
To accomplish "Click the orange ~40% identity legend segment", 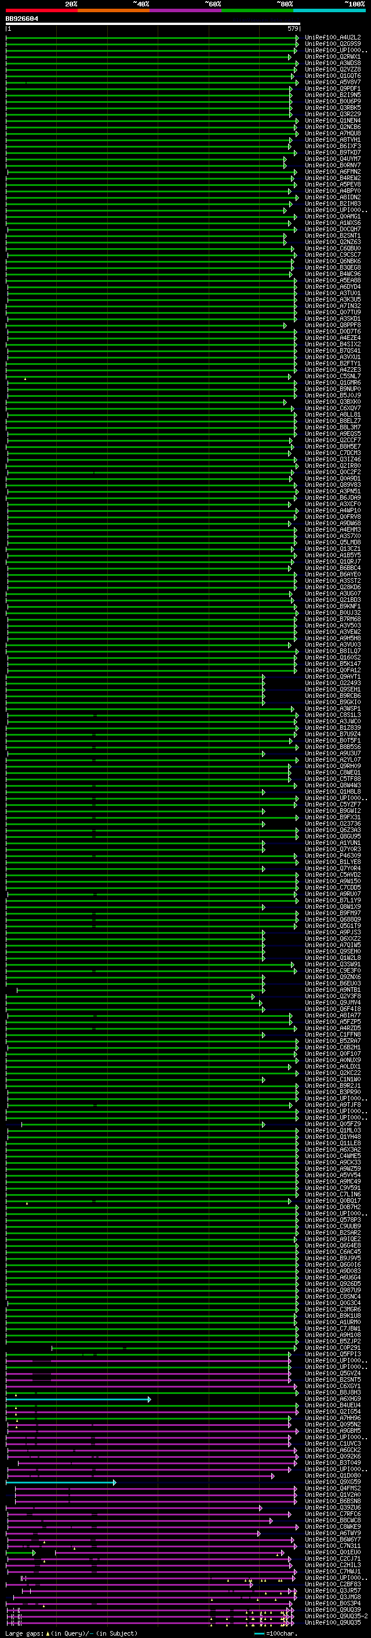I will 114,10.
